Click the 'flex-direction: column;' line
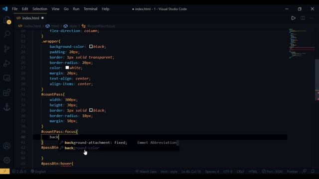This screenshot has width=319, height=179. 74,31
